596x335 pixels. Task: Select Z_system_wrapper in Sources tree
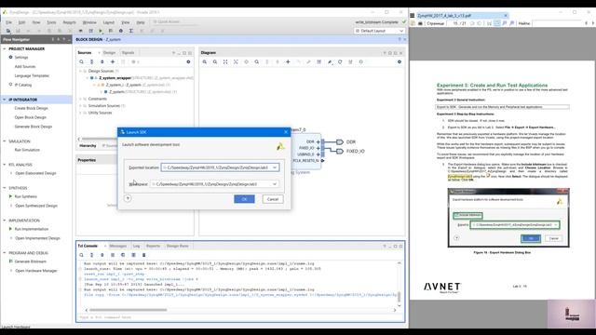115,78
